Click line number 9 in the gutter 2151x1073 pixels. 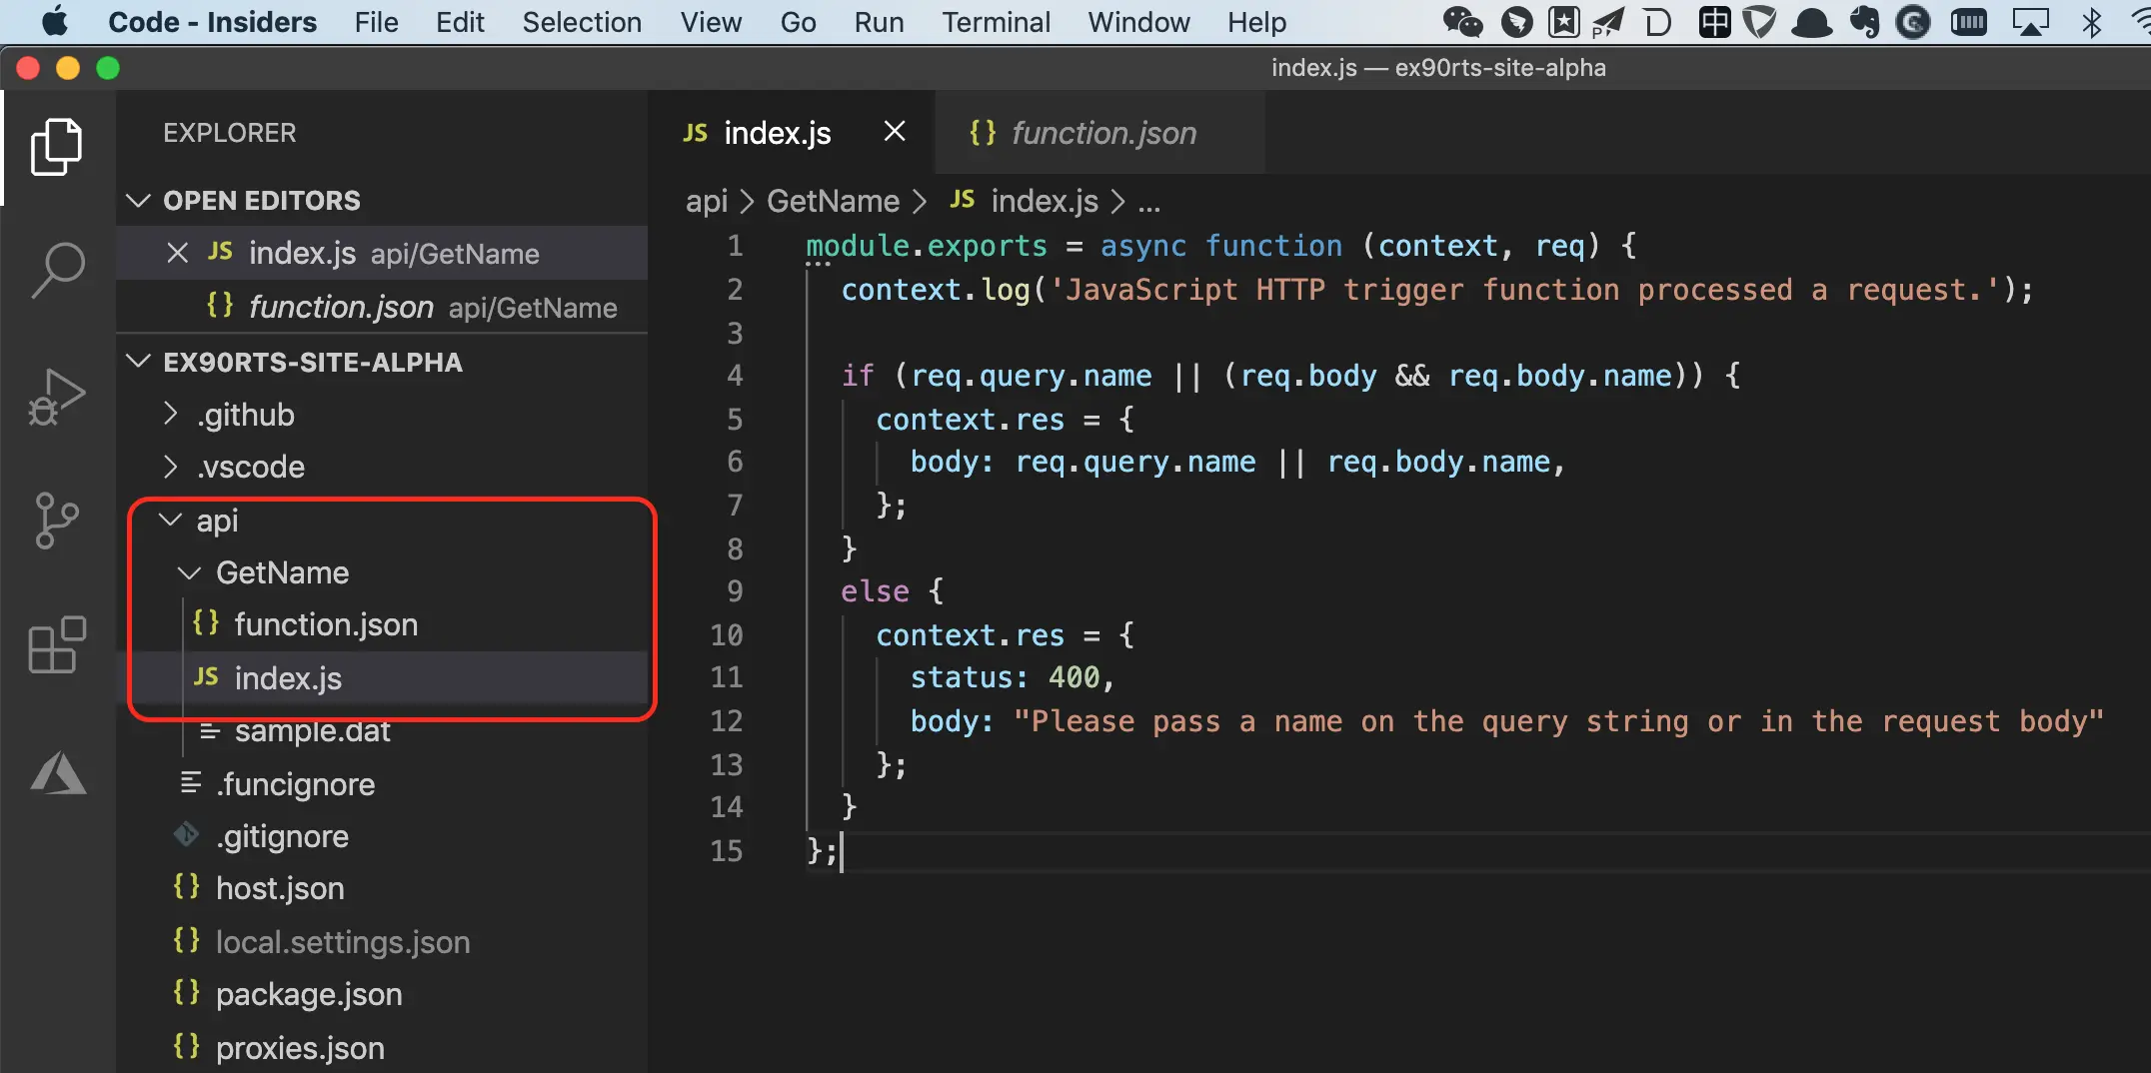(735, 591)
